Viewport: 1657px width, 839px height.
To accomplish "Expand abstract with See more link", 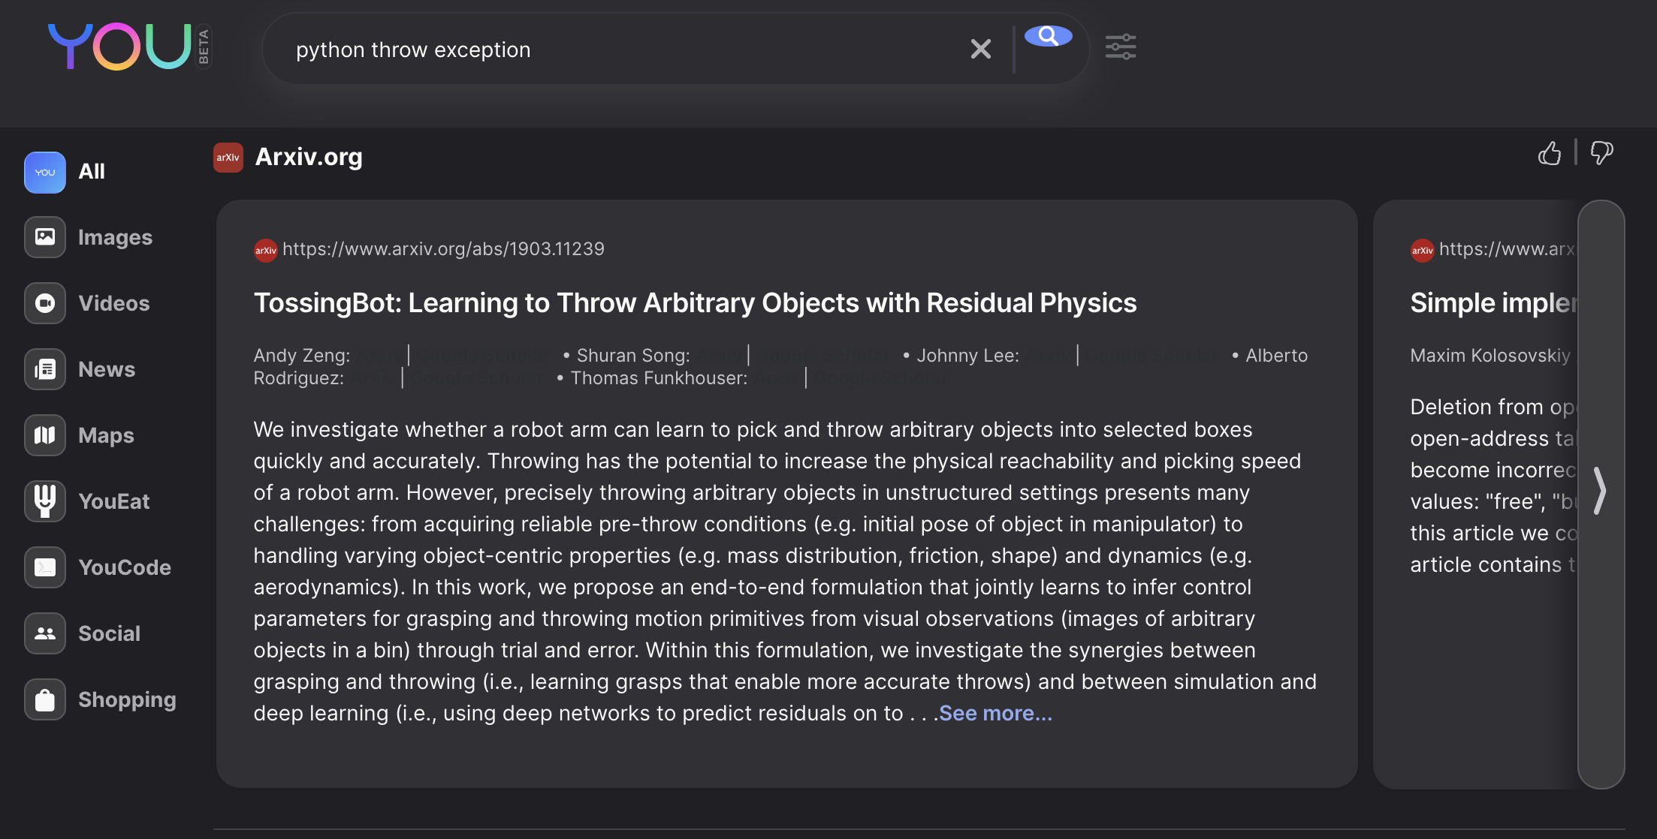I will [995, 714].
